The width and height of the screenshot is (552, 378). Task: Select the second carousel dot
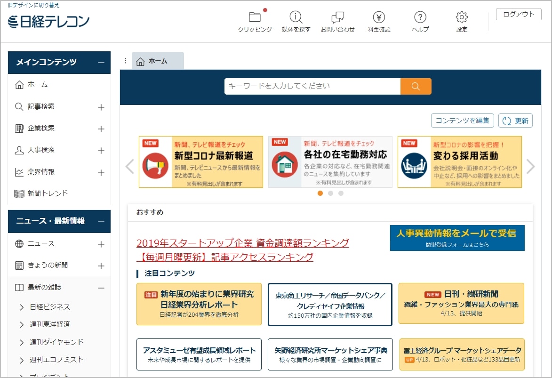pyautogui.click(x=330, y=193)
